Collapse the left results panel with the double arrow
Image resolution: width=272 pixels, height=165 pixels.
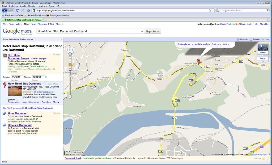[x=62, y=40]
